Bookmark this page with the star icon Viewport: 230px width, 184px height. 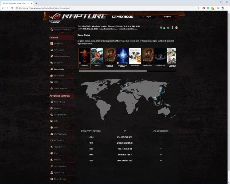[198, 8]
